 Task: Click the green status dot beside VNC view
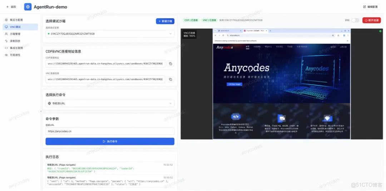click(380, 31)
